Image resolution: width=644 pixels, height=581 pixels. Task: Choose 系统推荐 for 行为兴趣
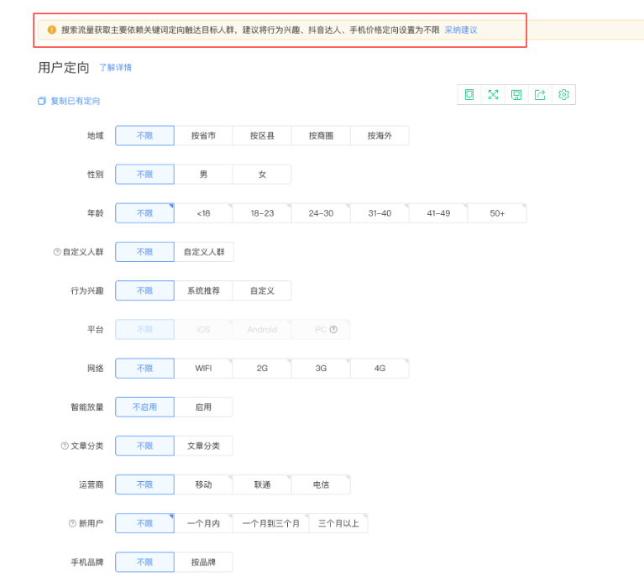(203, 290)
